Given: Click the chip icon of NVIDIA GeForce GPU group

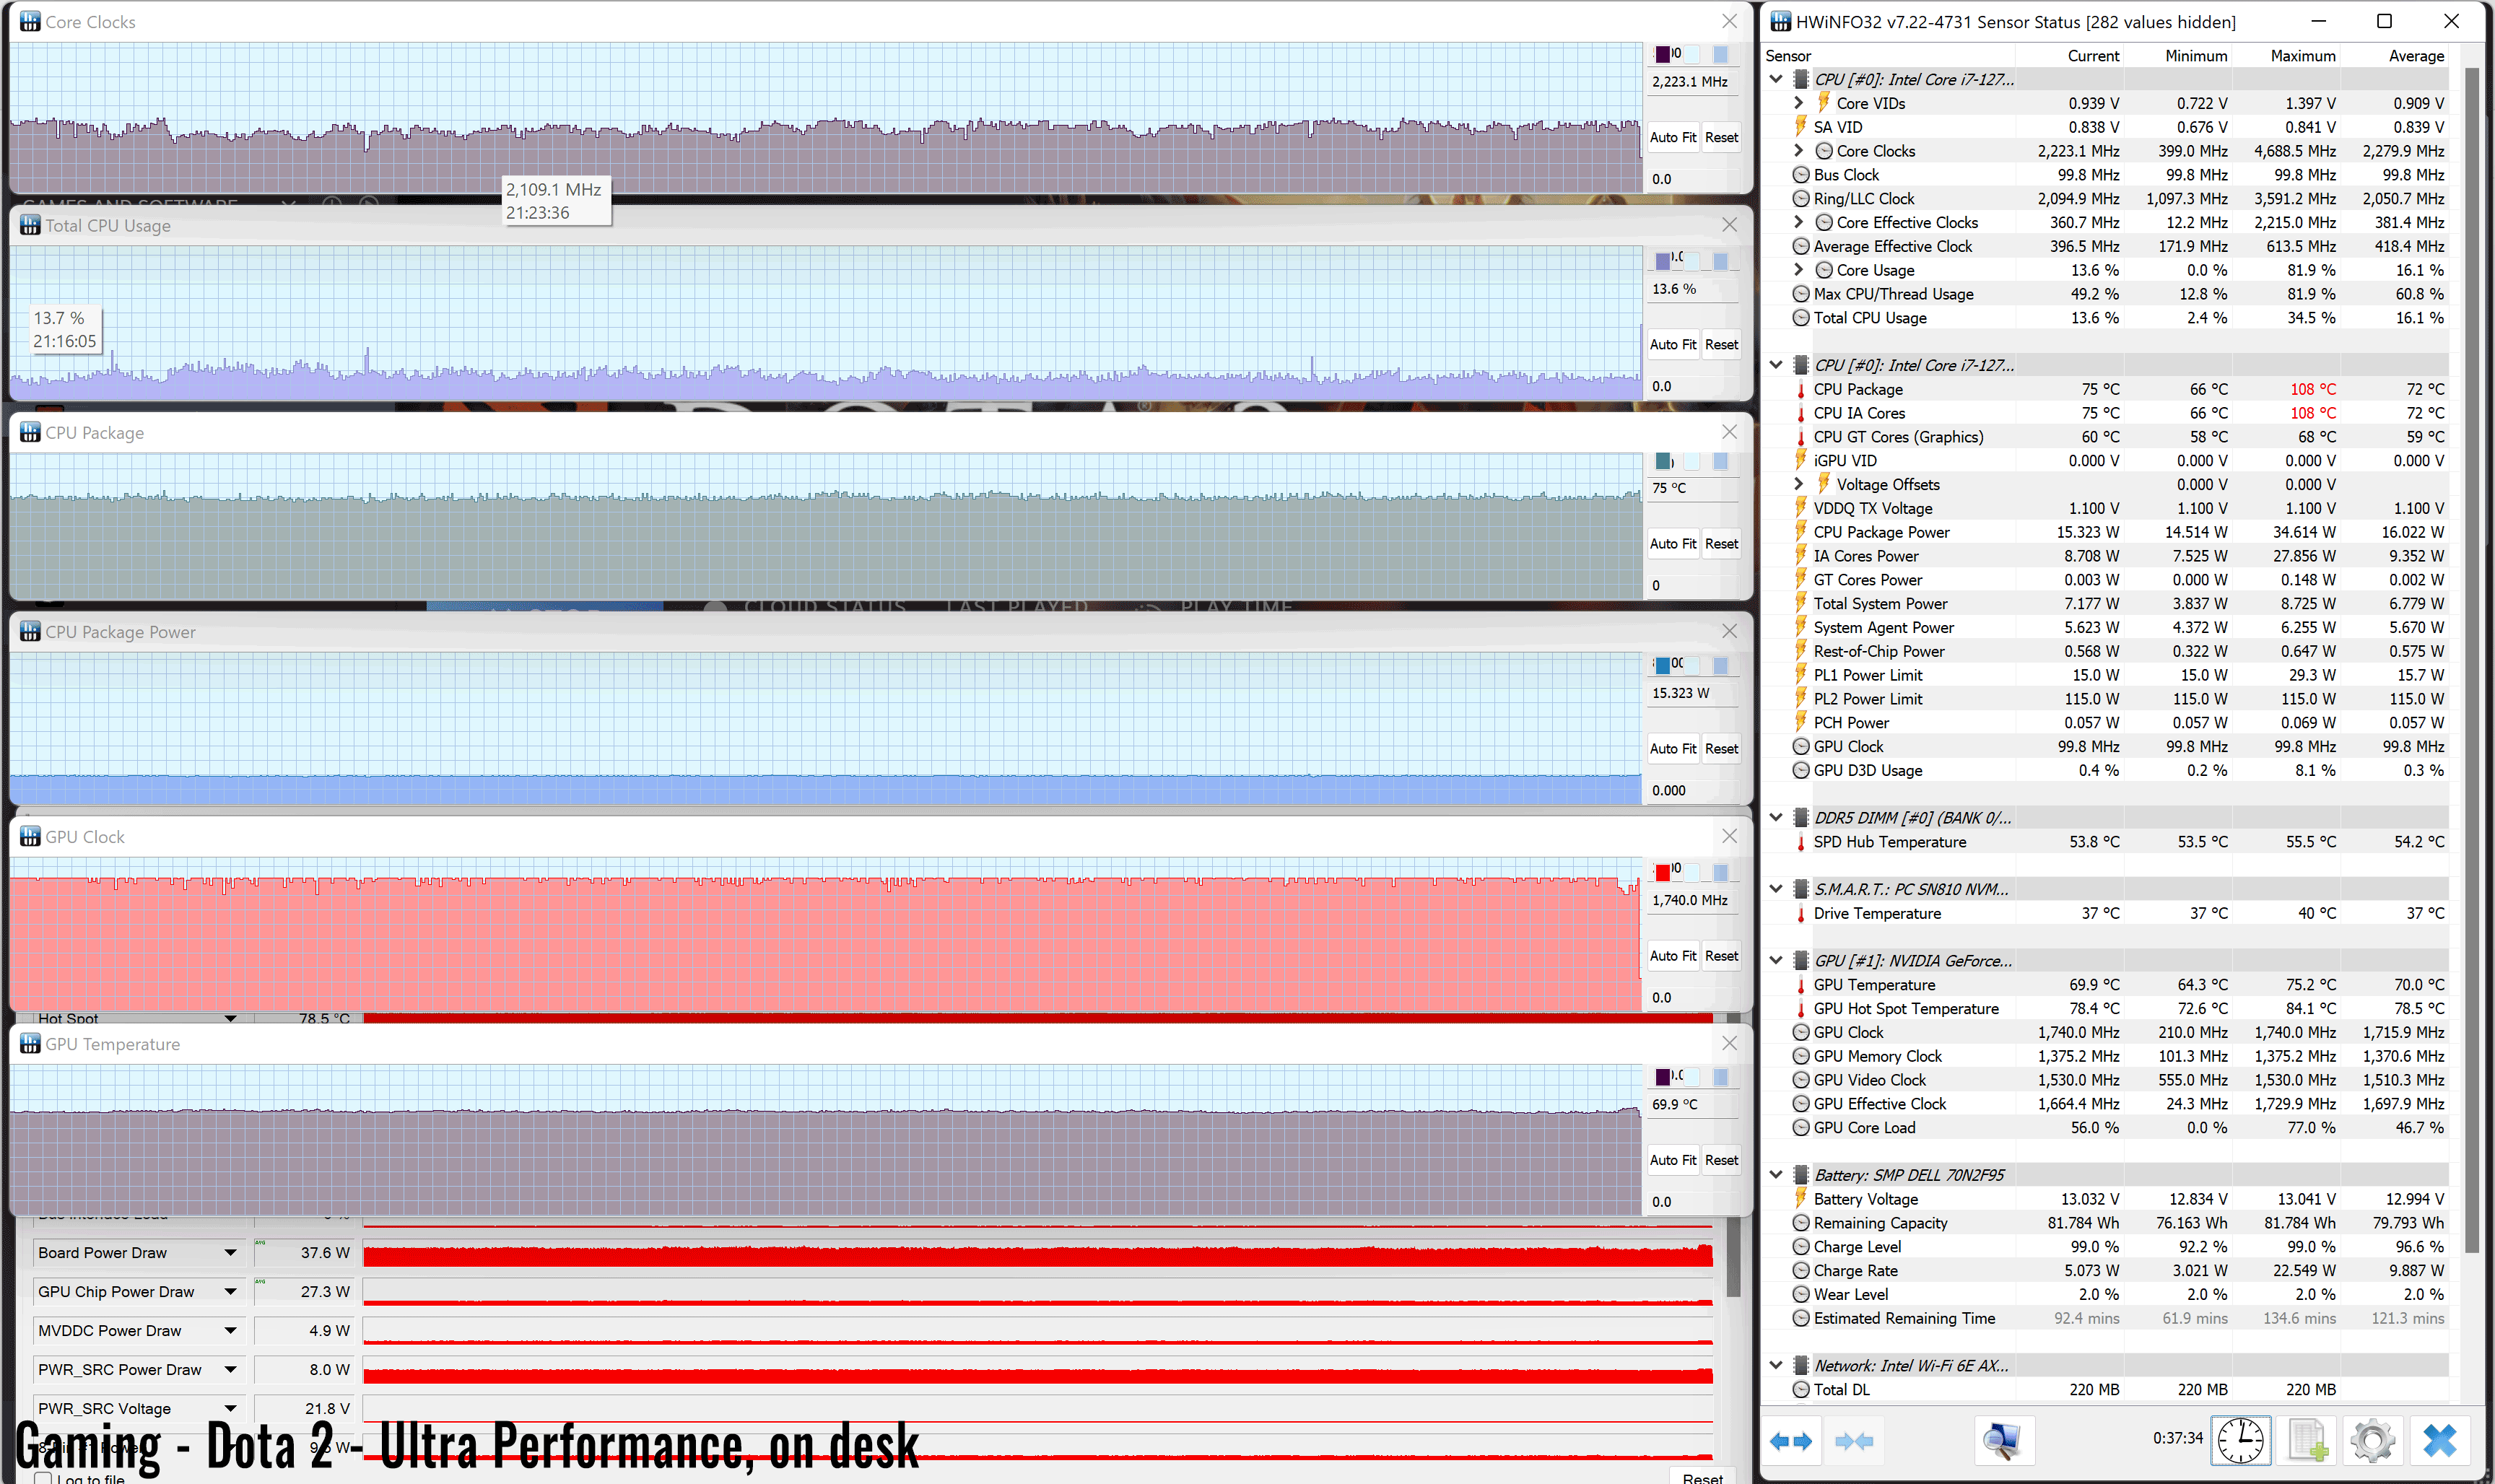Looking at the screenshot, I should 1800,961.
